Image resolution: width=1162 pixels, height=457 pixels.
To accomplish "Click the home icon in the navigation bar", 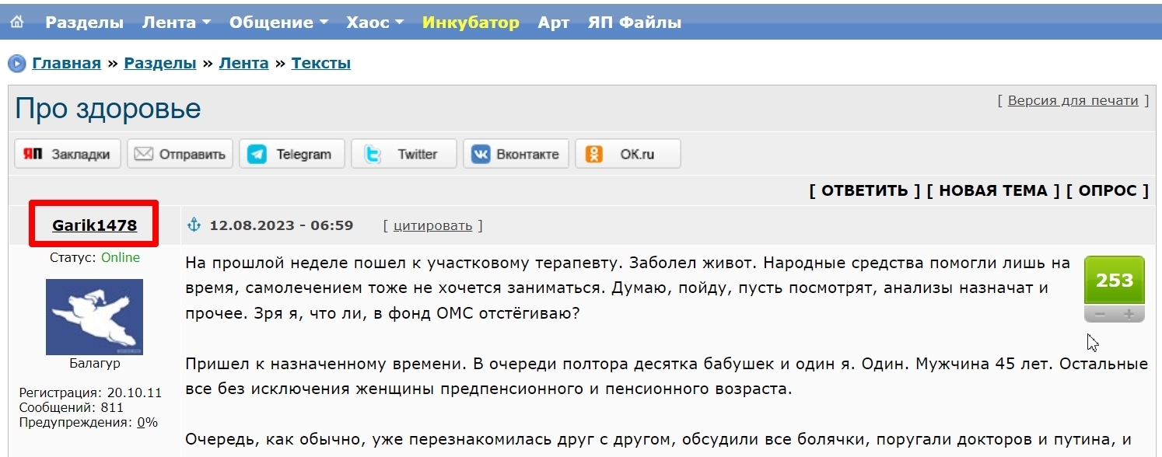I will (x=16, y=22).
